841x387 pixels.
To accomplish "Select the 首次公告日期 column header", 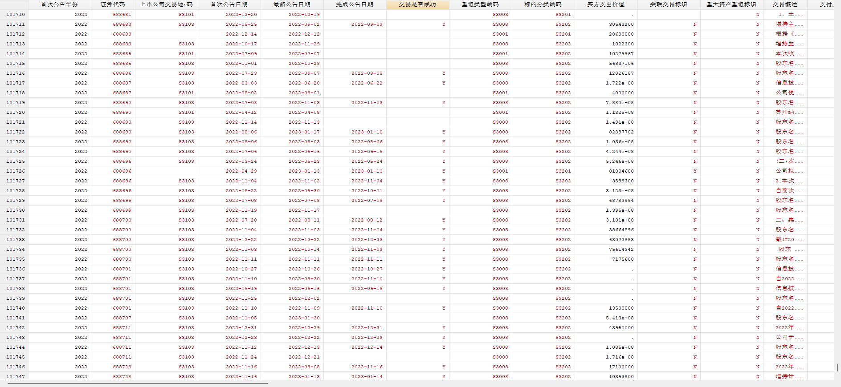I will pyautogui.click(x=229, y=4).
